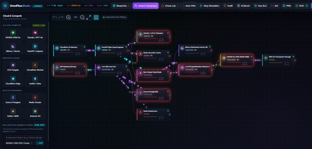Screen dimensions: 312x149
Task: Export canvas as PNG
Action: tap(287, 6)
